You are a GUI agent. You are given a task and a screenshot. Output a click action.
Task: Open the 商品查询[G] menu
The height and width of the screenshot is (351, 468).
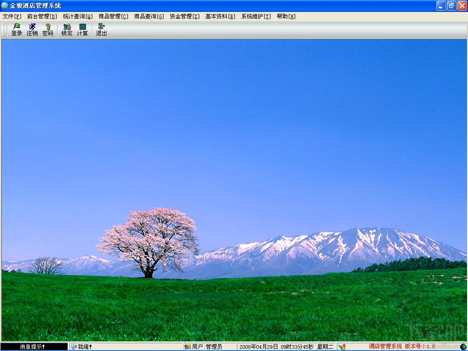pos(149,16)
